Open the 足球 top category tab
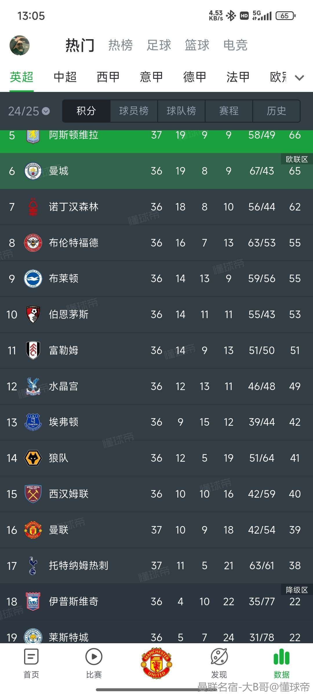This screenshot has width=313, height=696. click(159, 45)
